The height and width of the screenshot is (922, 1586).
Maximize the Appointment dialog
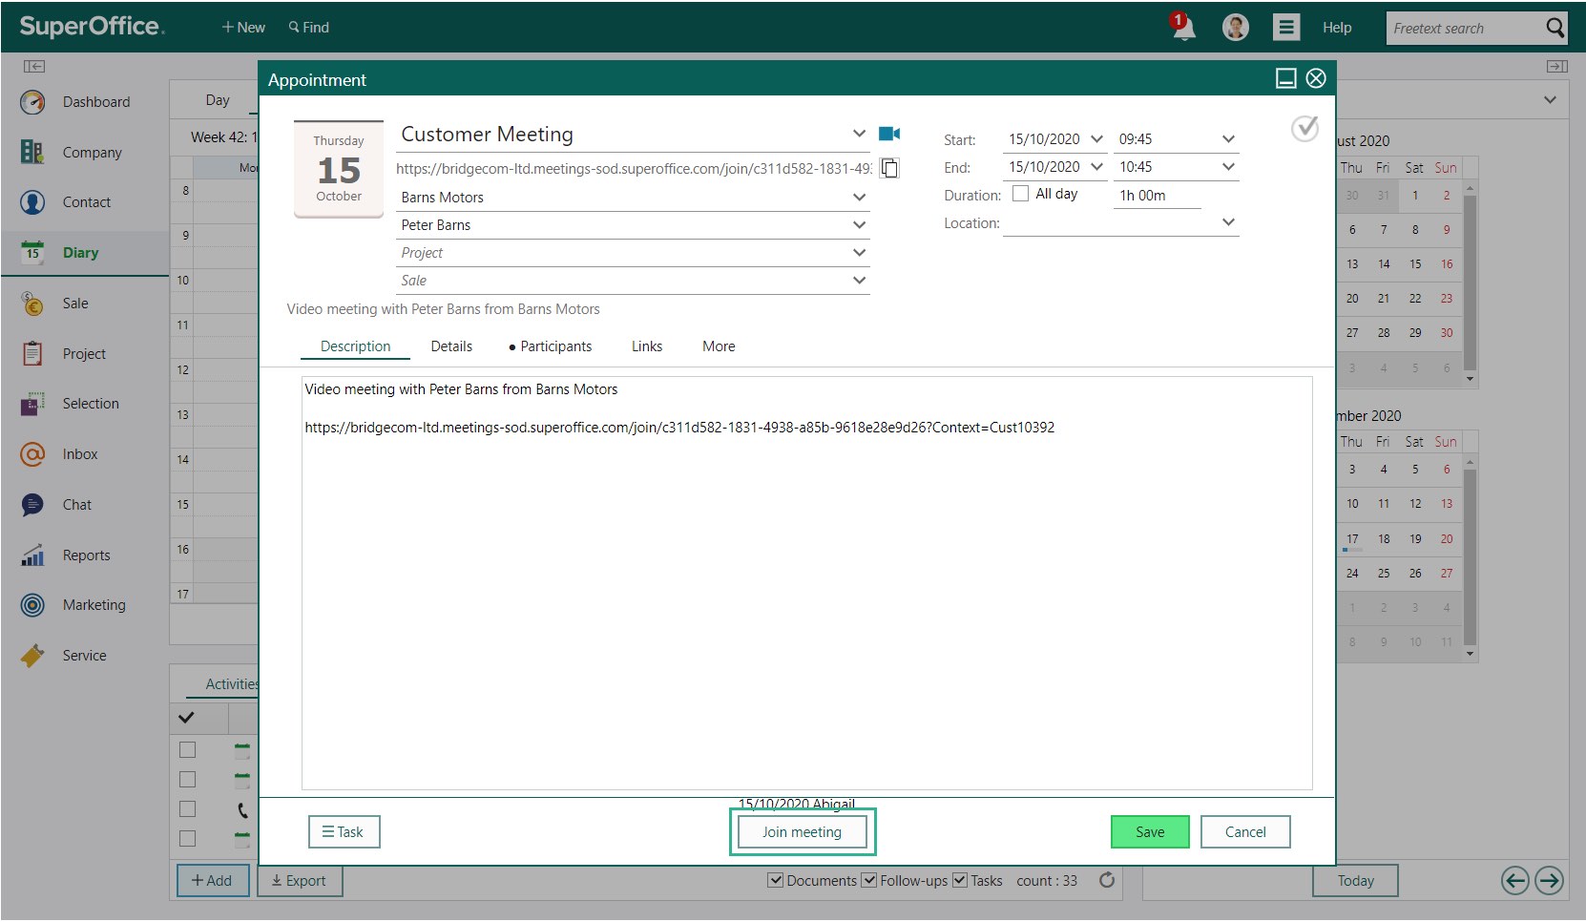[x=1285, y=78]
